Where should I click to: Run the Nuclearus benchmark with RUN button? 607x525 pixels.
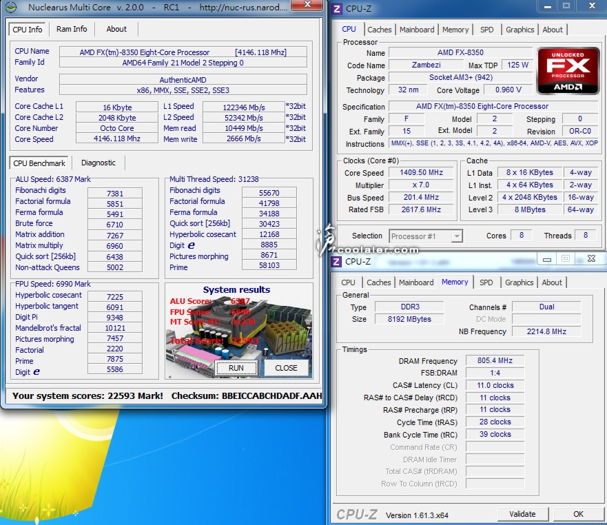[x=236, y=368]
